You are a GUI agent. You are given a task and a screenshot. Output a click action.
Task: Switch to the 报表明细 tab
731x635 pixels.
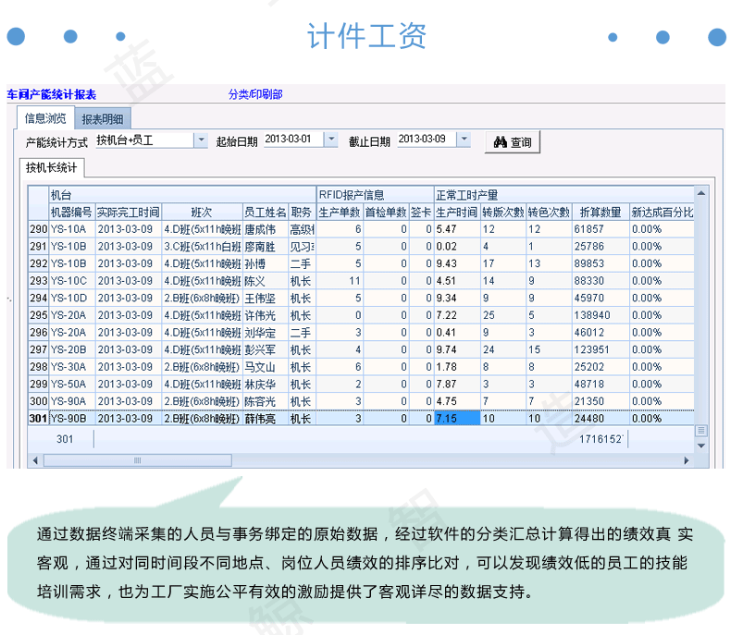(x=102, y=119)
